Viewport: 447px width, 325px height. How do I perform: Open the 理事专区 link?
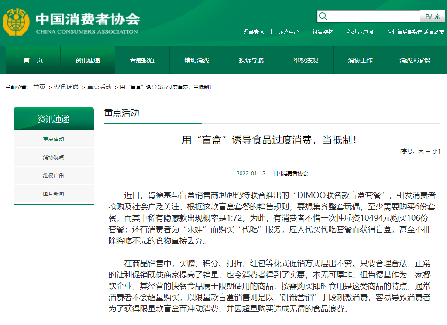tap(254, 32)
